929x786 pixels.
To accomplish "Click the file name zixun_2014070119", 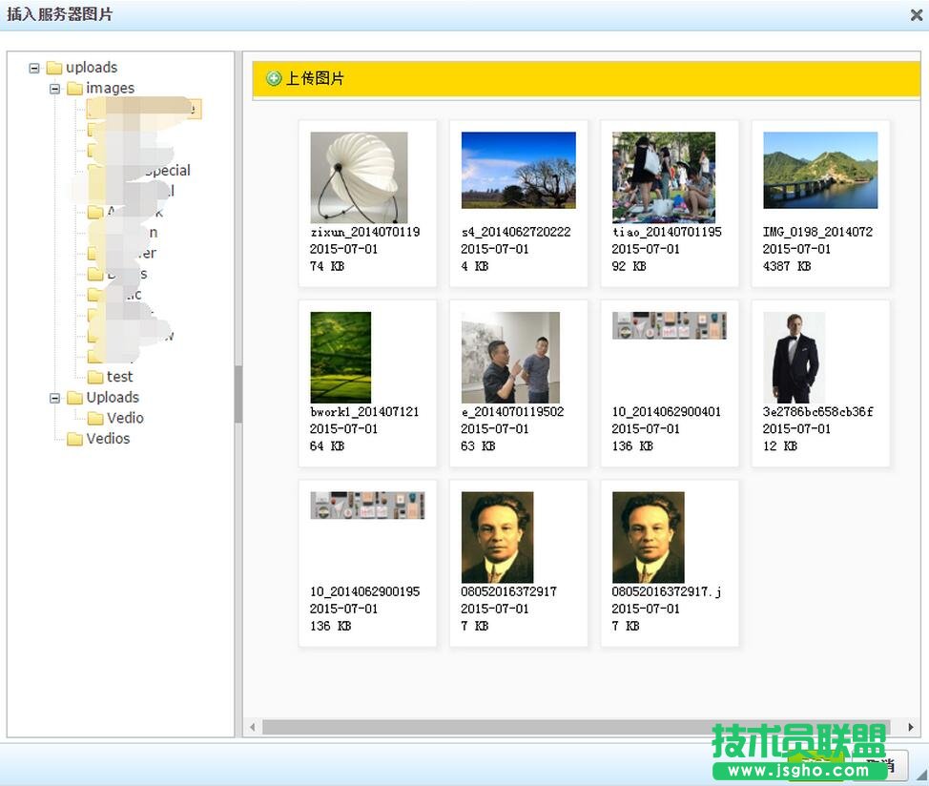I will point(365,232).
